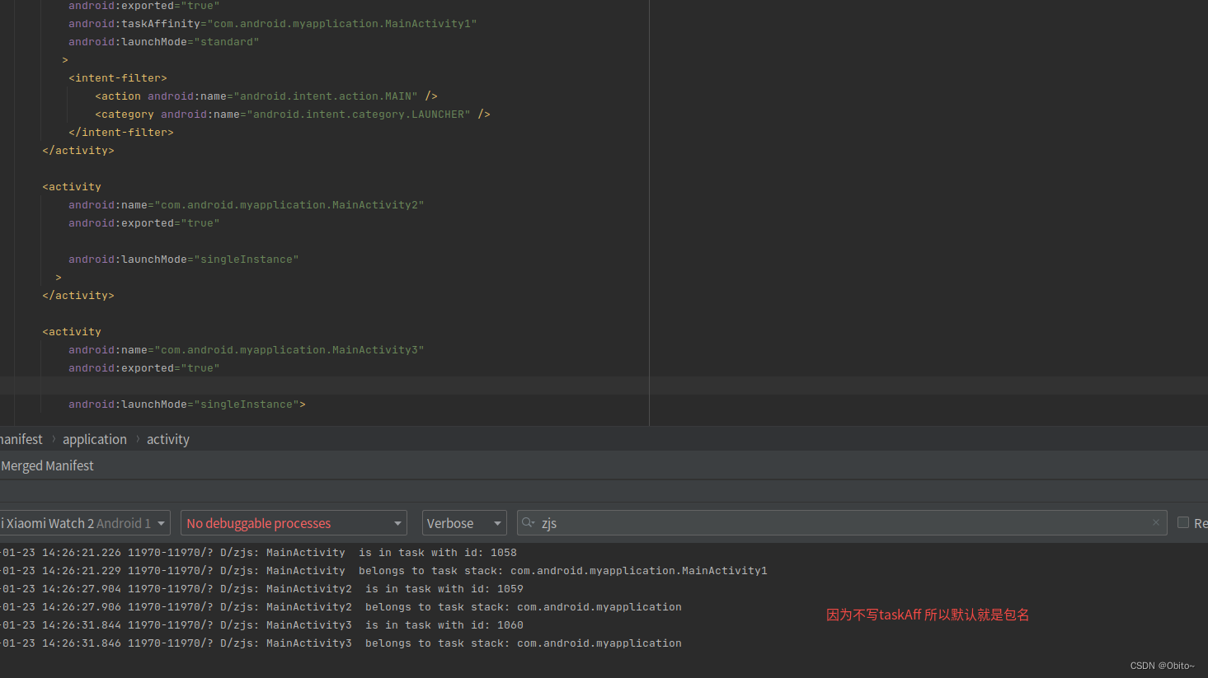Toggle the Regex checkbox in logcat
This screenshot has height=678, width=1208.
pos(1183,523)
